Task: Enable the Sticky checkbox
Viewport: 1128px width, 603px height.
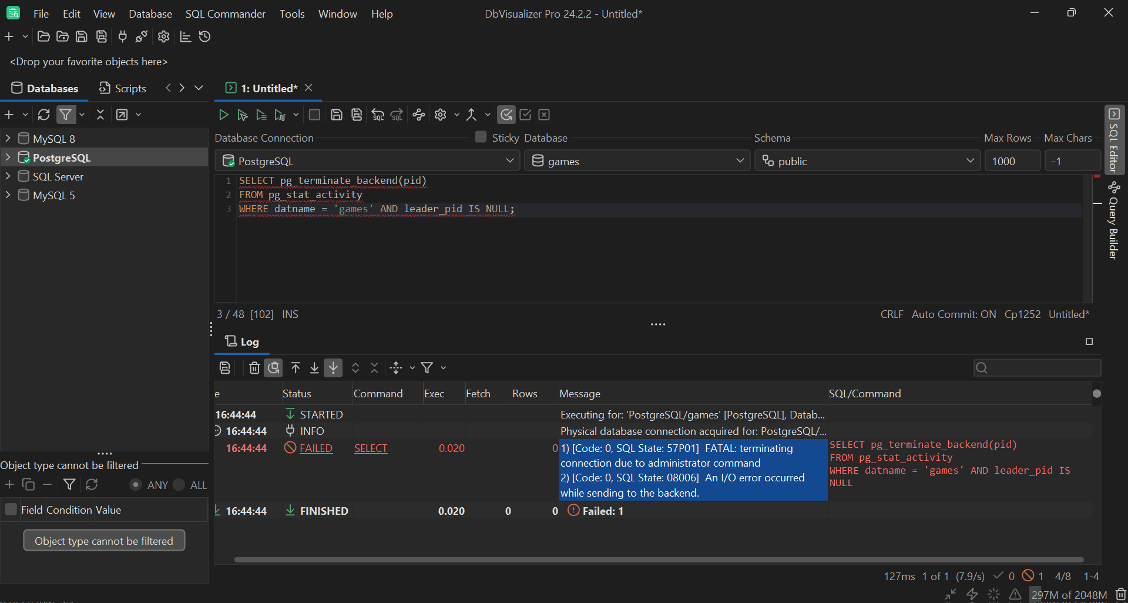Action: (x=481, y=137)
